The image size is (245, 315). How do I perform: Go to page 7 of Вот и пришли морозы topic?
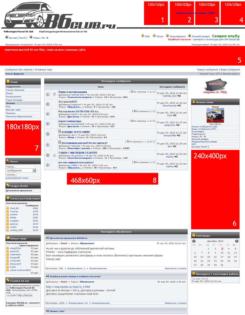coord(153,142)
